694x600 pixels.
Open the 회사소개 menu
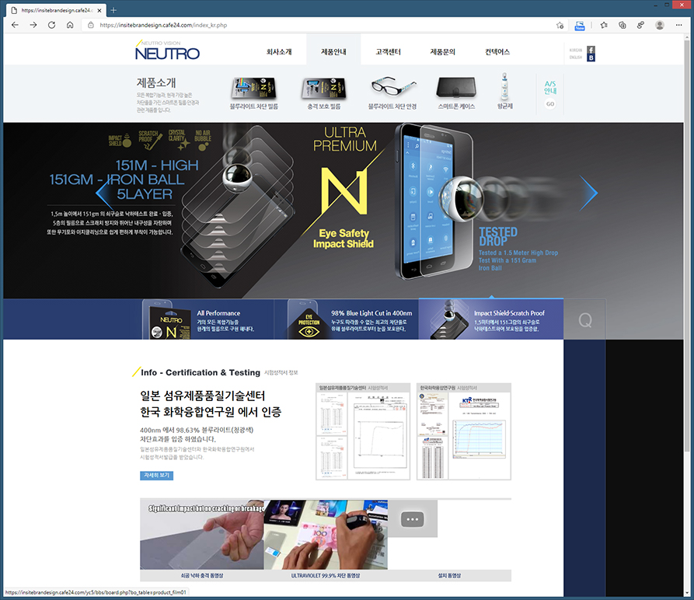(x=279, y=52)
